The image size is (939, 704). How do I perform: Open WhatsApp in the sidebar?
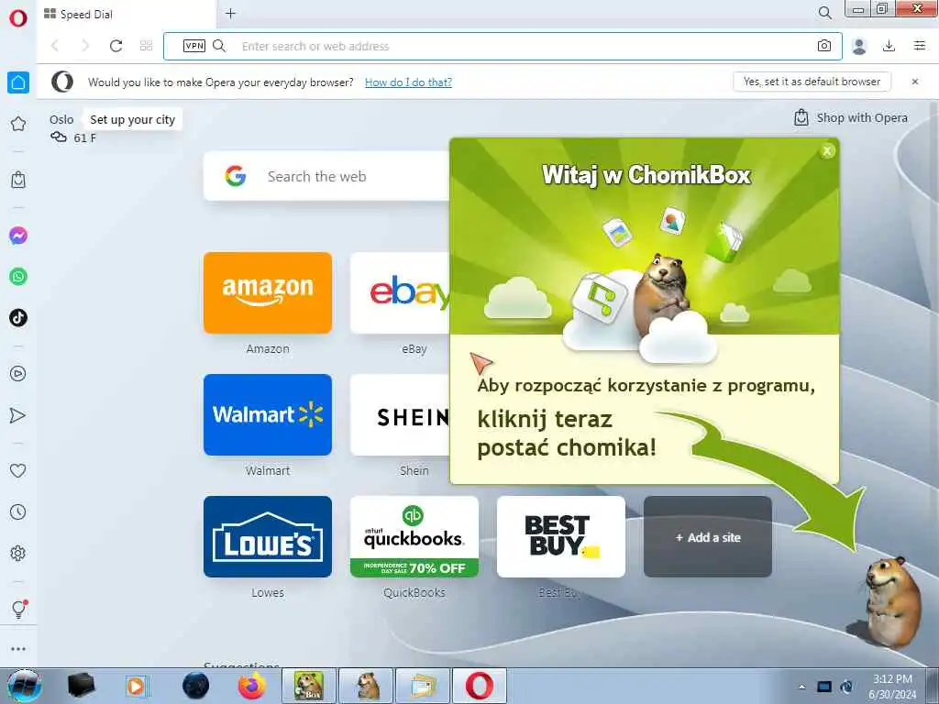click(x=18, y=277)
